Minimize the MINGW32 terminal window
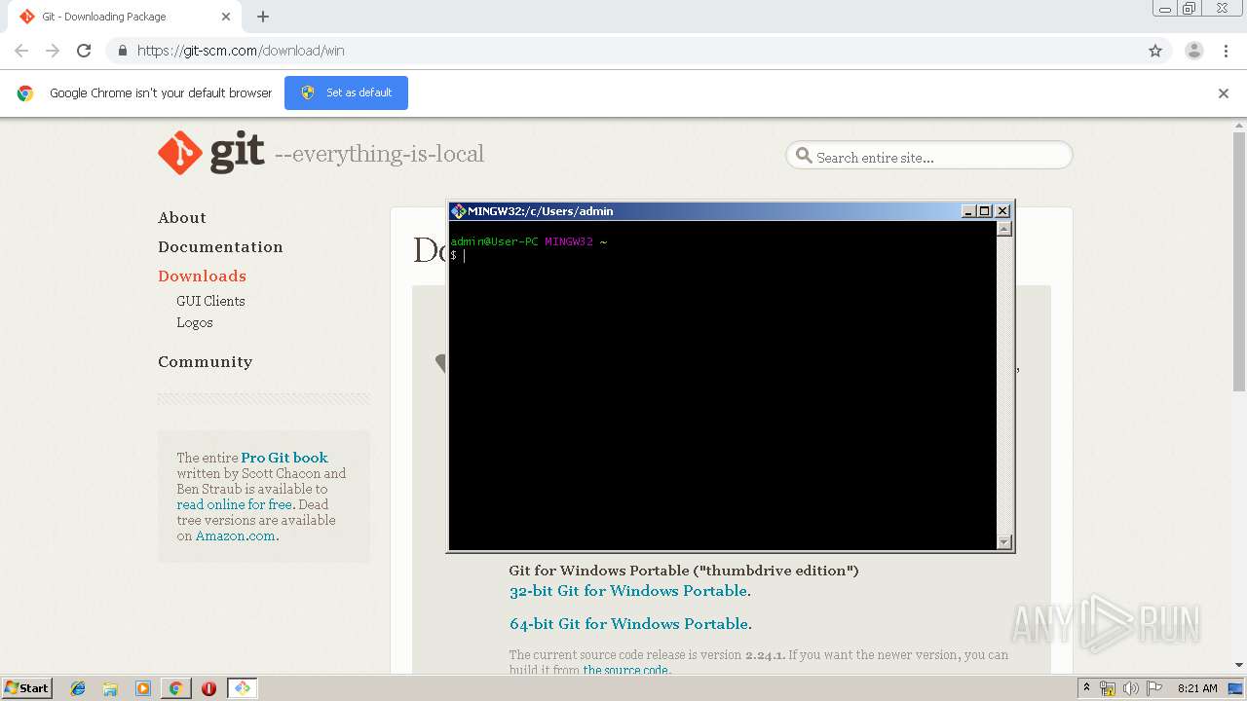Screen dimensions: 1247x701 pos(968,211)
